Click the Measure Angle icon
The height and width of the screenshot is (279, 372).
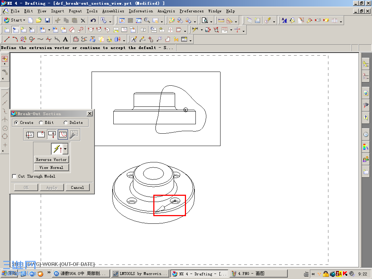[x=230, y=20]
